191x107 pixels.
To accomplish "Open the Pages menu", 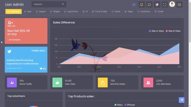I will coord(129,12).
